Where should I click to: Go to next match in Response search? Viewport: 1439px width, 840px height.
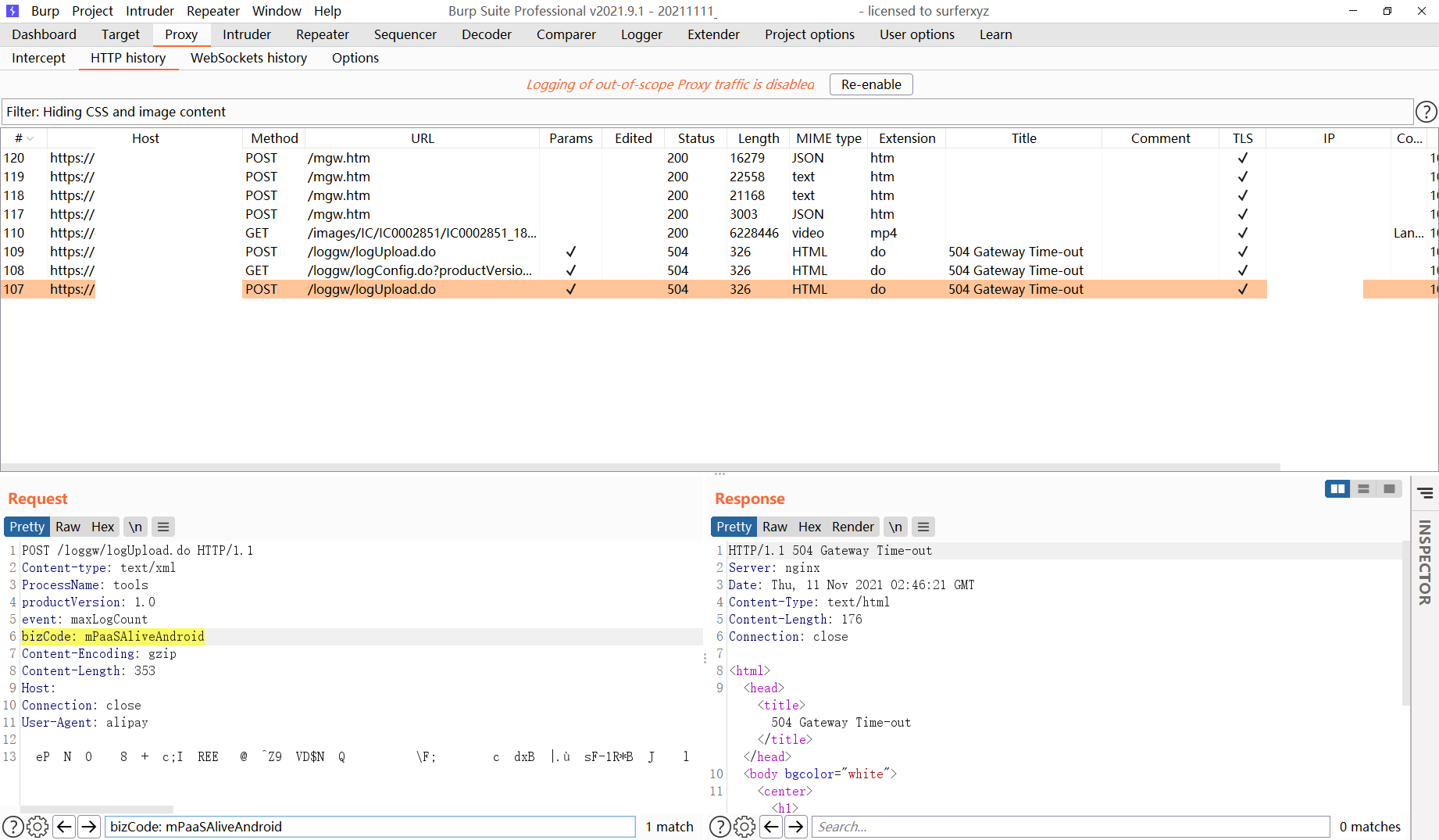pos(796,827)
